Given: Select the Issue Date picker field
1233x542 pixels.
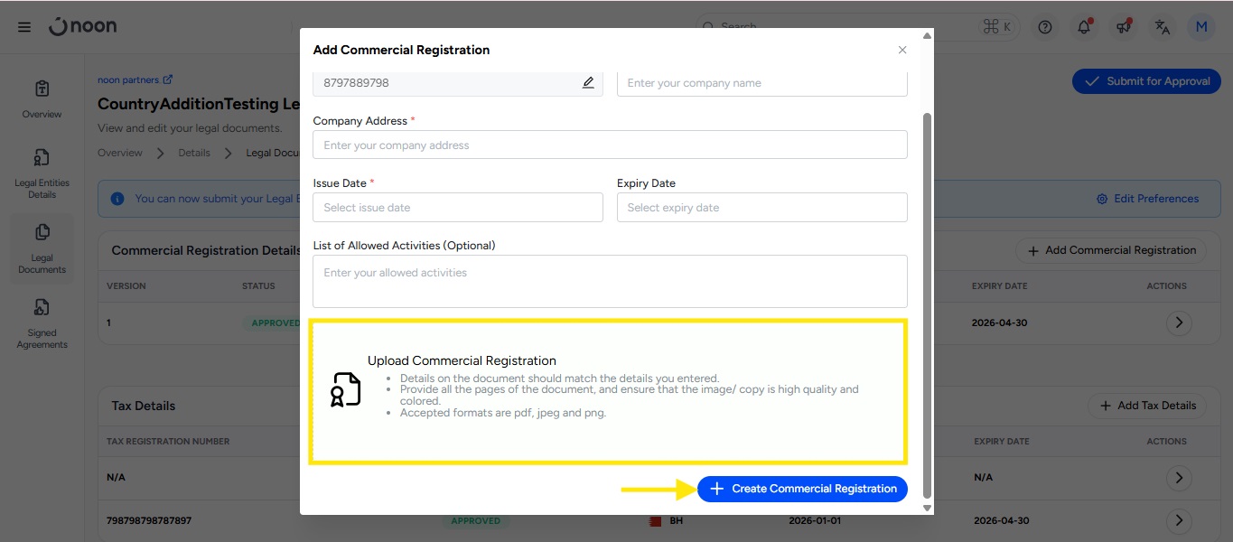Looking at the screenshot, I should (x=457, y=208).
